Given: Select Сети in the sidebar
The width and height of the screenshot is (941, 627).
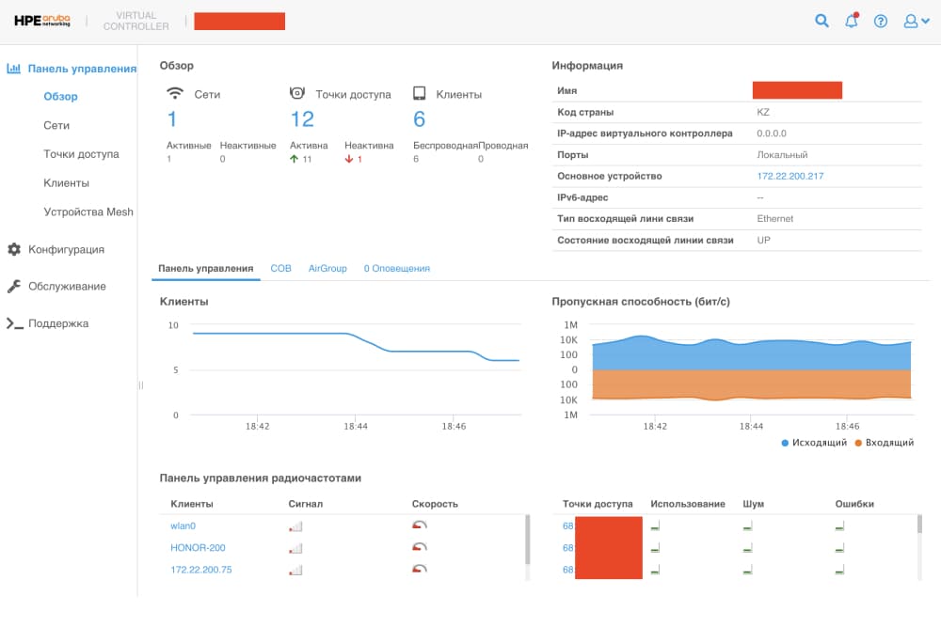Looking at the screenshot, I should point(56,125).
